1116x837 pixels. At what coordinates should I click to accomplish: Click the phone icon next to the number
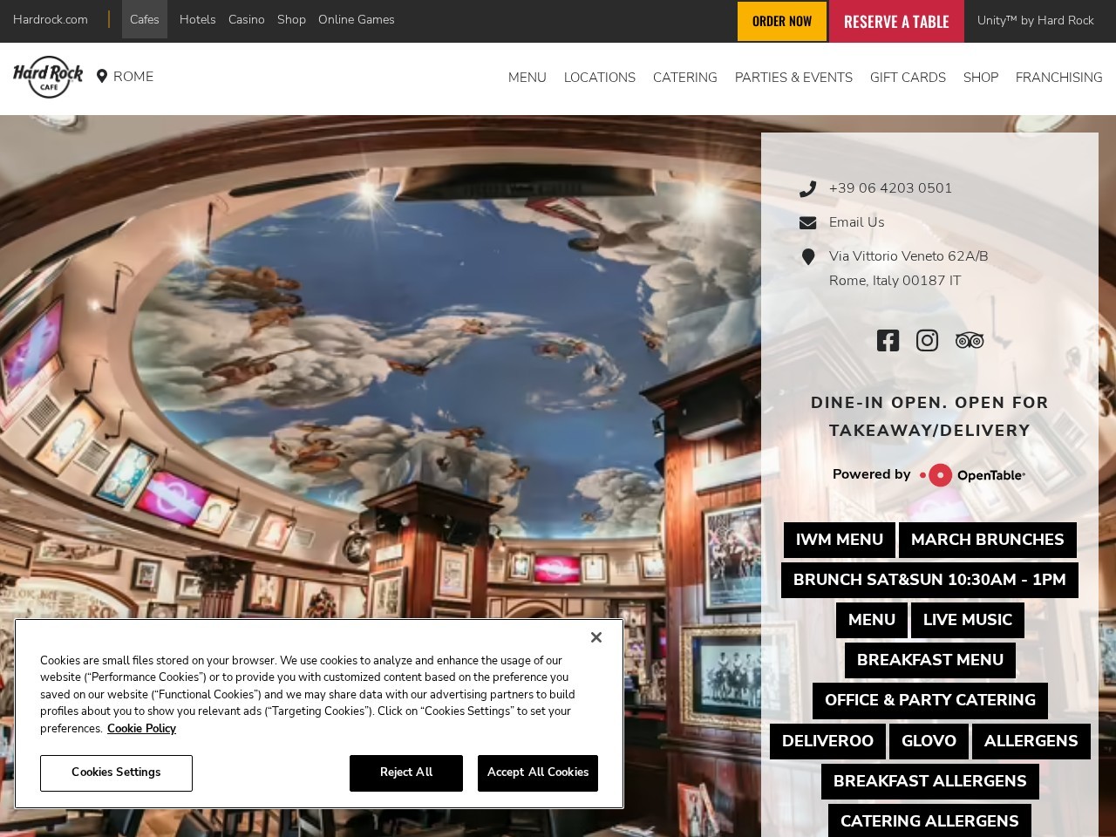pyautogui.click(x=808, y=188)
